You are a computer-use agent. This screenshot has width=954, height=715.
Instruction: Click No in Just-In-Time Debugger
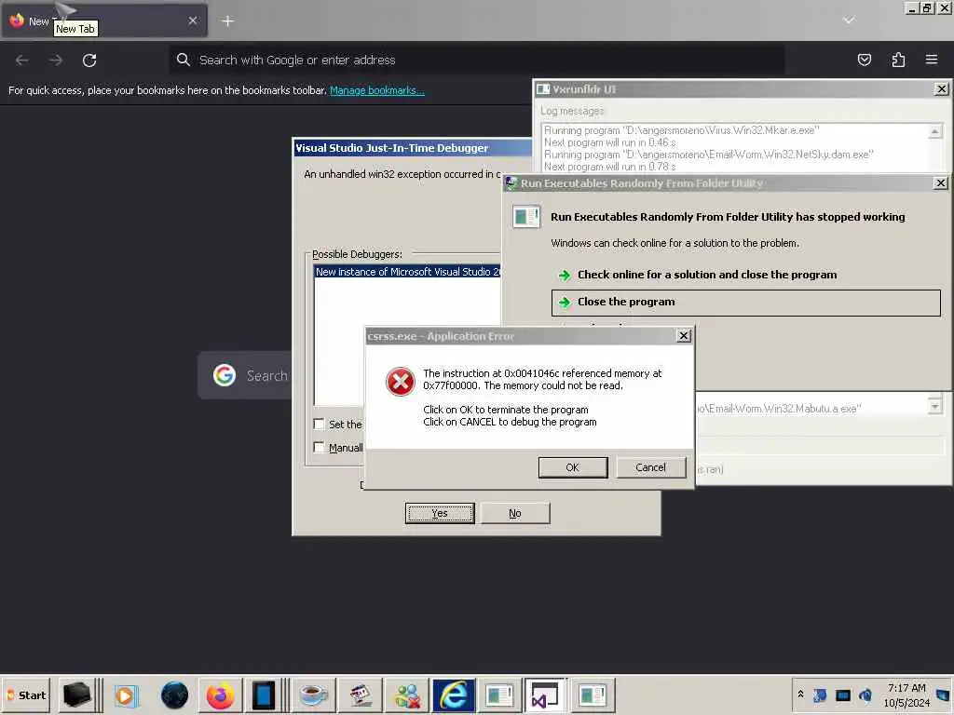(514, 513)
